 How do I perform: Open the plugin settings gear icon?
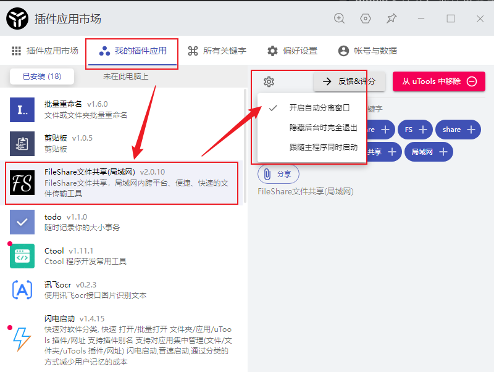[x=269, y=81]
